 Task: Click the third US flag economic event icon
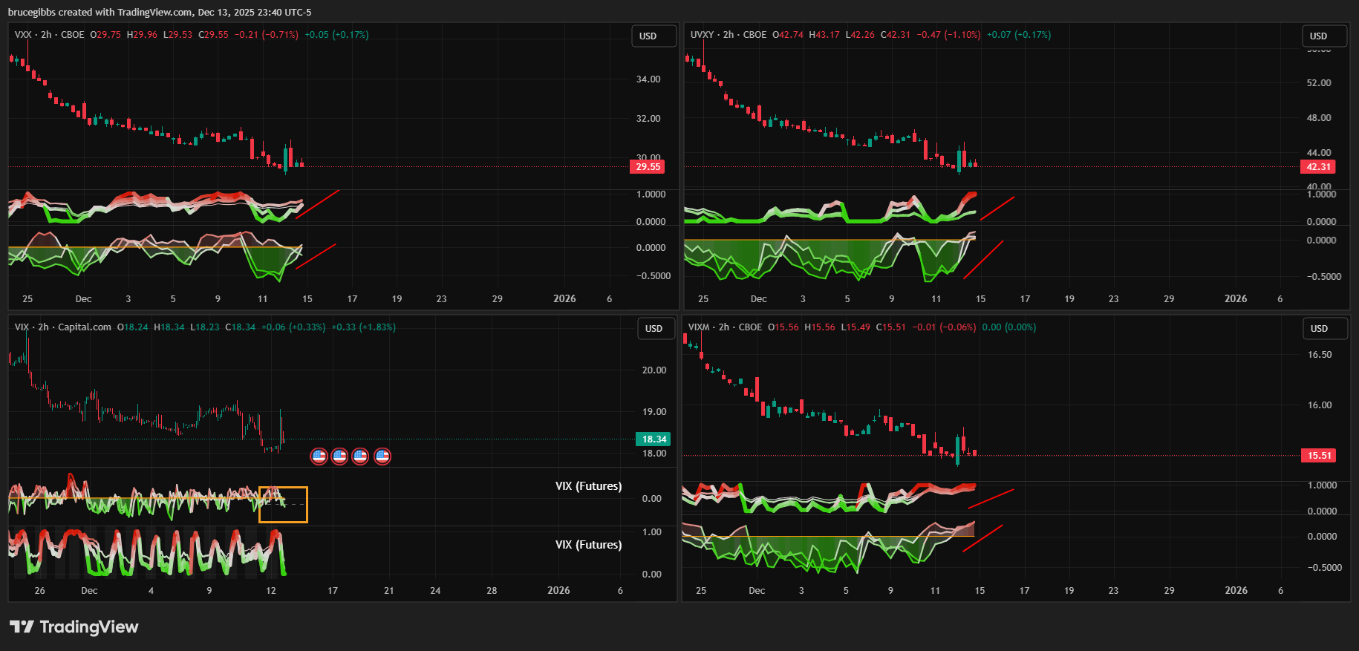[360, 456]
